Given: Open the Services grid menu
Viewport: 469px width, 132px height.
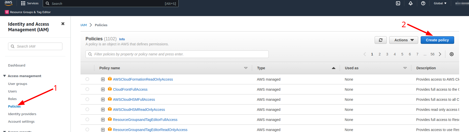Looking at the screenshot, I should pos(30,3).
